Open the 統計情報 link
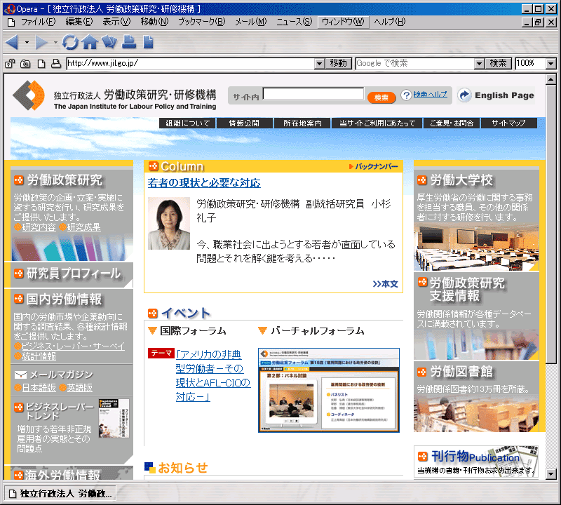The width and height of the screenshot is (561, 505). tap(39, 356)
